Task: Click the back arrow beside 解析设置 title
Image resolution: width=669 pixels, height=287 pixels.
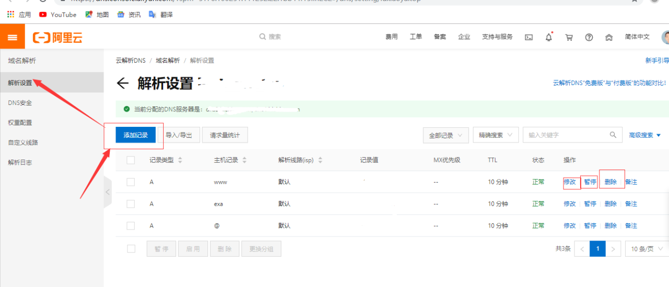Action: click(122, 83)
